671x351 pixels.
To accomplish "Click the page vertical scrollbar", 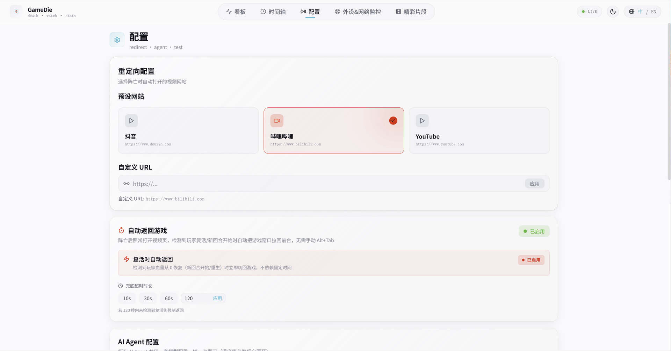I will (x=669, y=101).
